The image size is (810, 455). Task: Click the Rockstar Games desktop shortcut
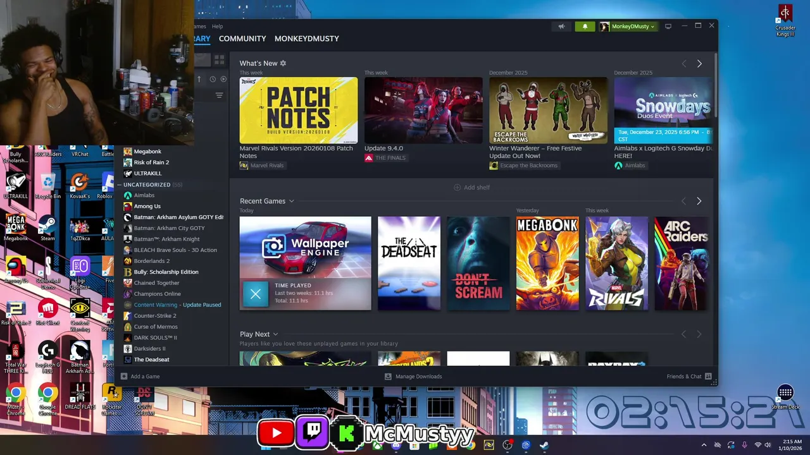(111, 399)
